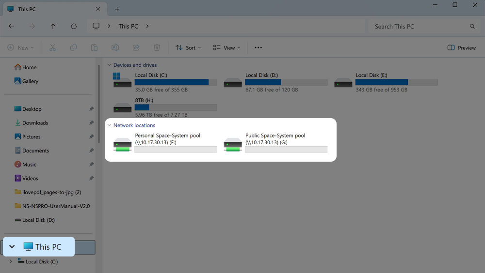The image size is (485, 273).
Task: Click the Rename icon in toolbar
Action: pyautogui.click(x=115, y=47)
